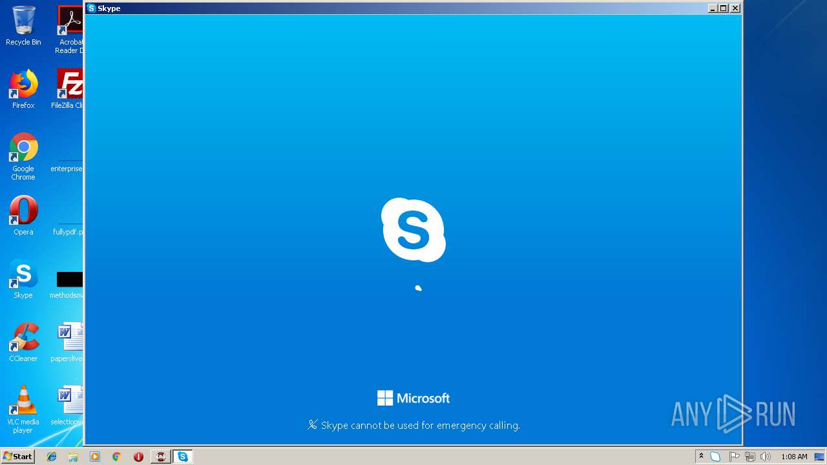Open FileZilla Client desktop shortcut
Viewport: 827px width, 465px height.
68,89
